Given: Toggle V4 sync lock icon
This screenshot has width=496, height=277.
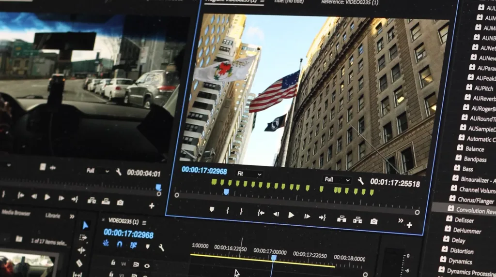Looking at the screenshot, I should 136,265.
